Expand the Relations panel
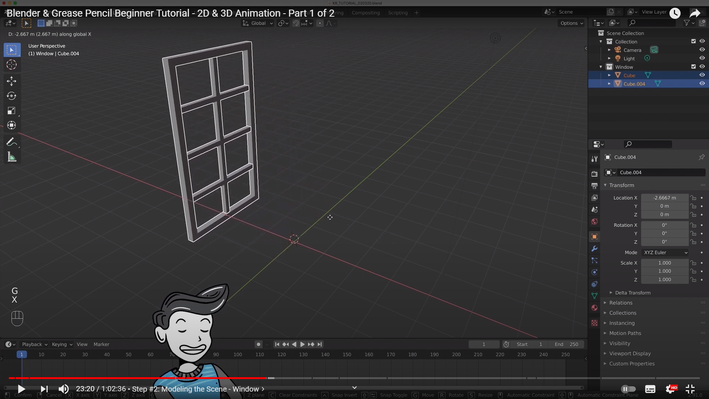The width and height of the screenshot is (709, 399). point(621,303)
